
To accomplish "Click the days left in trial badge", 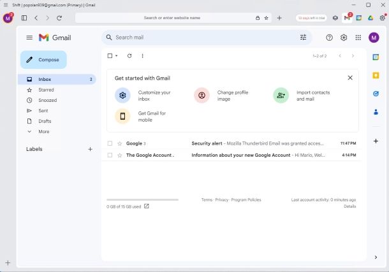I will pyautogui.click(x=311, y=18).
